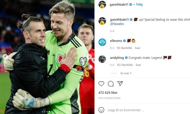Open comments with speech bubble icon
Screen dimensions: 190x114
point(111,84)
